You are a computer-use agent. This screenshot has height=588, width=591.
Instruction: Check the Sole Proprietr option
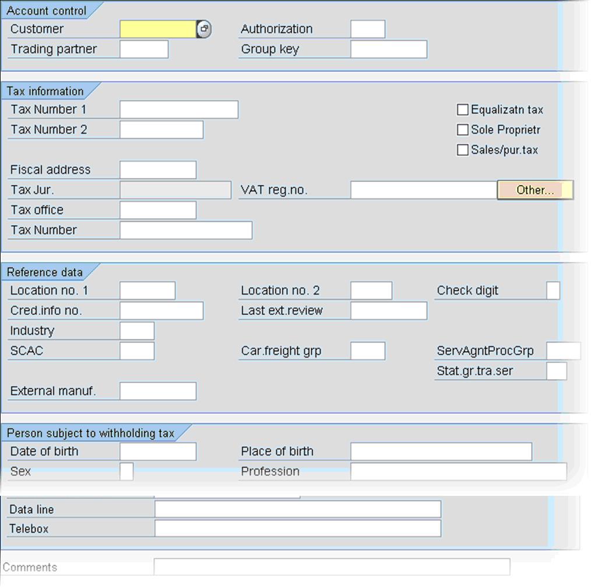click(x=462, y=129)
